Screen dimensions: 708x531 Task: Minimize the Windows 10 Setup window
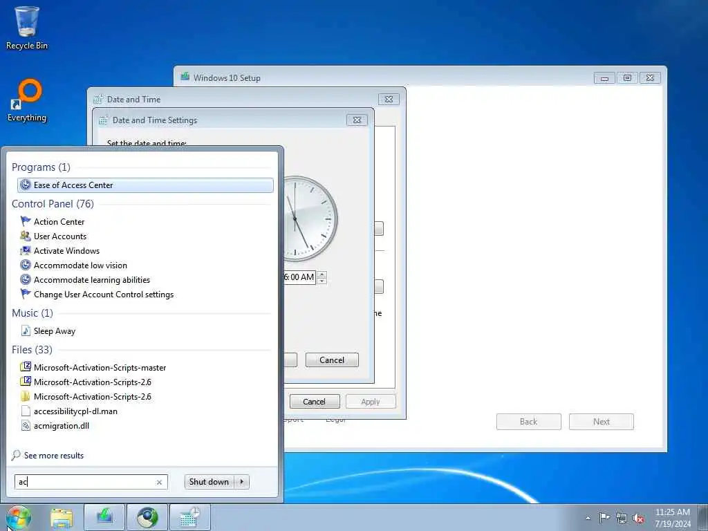click(x=604, y=78)
